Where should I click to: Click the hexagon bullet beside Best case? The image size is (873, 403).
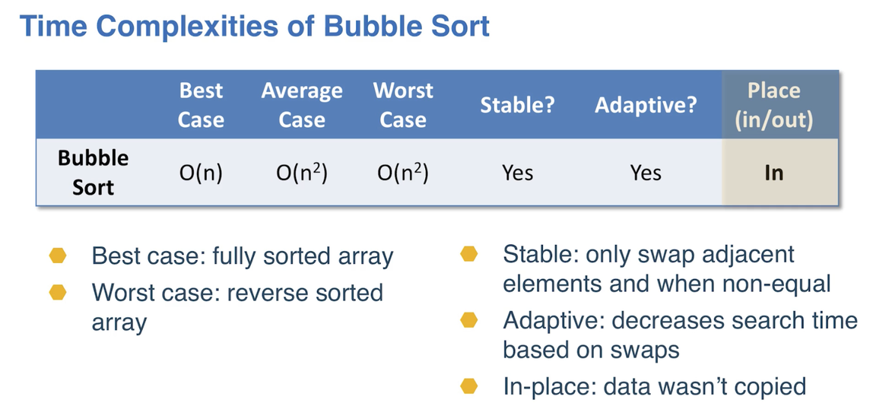click(58, 256)
